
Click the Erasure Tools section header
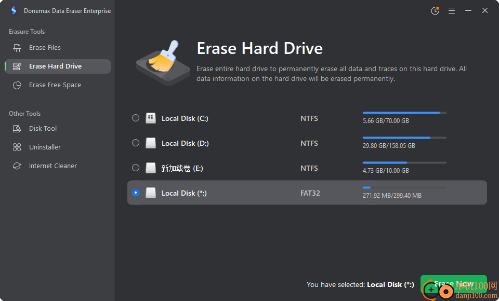pyautogui.click(x=27, y=32)
